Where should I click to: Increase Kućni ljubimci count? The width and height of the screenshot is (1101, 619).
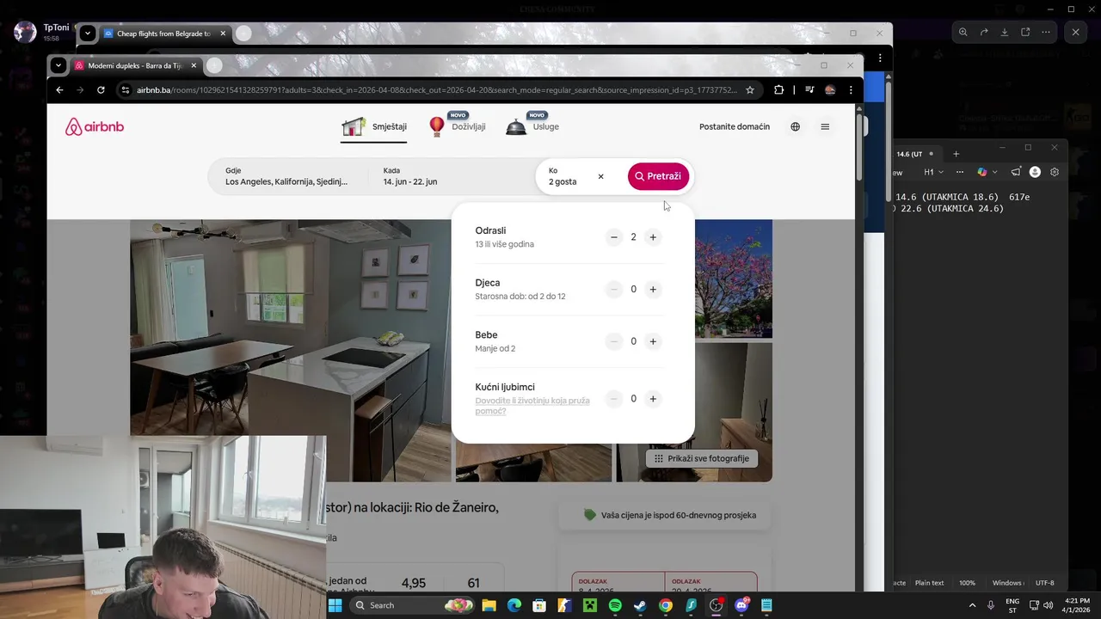click(x=653, y=399)
